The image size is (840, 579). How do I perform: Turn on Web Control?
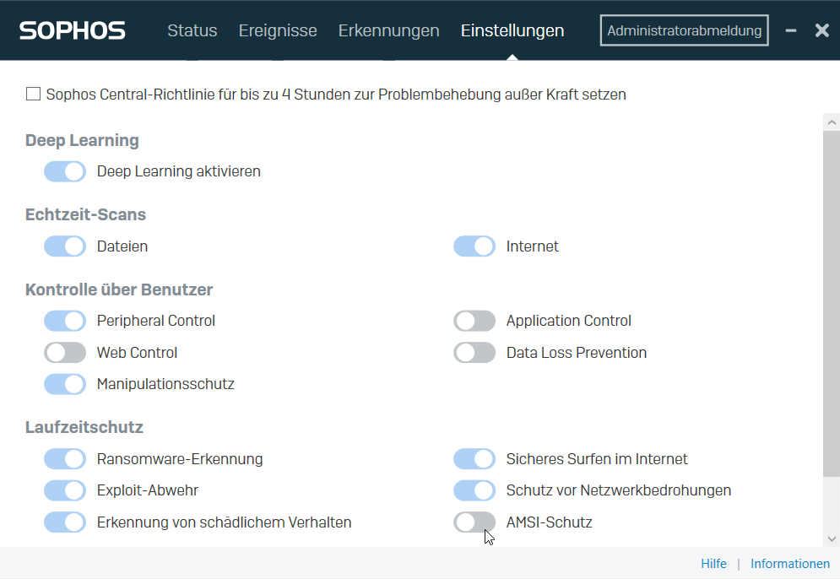[x=64, y=352]
